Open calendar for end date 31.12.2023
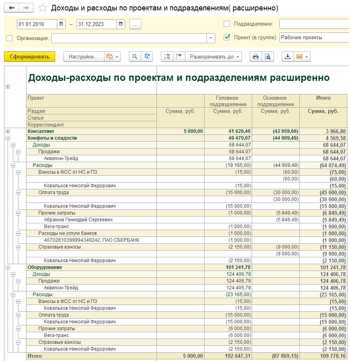The width and height of the screenshot is (349, 361). [x=120, y=24]
